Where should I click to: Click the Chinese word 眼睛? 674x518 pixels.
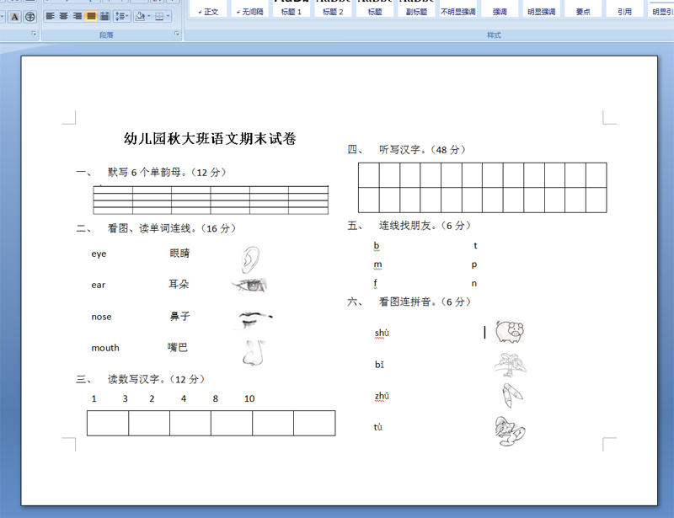(179, 254)
